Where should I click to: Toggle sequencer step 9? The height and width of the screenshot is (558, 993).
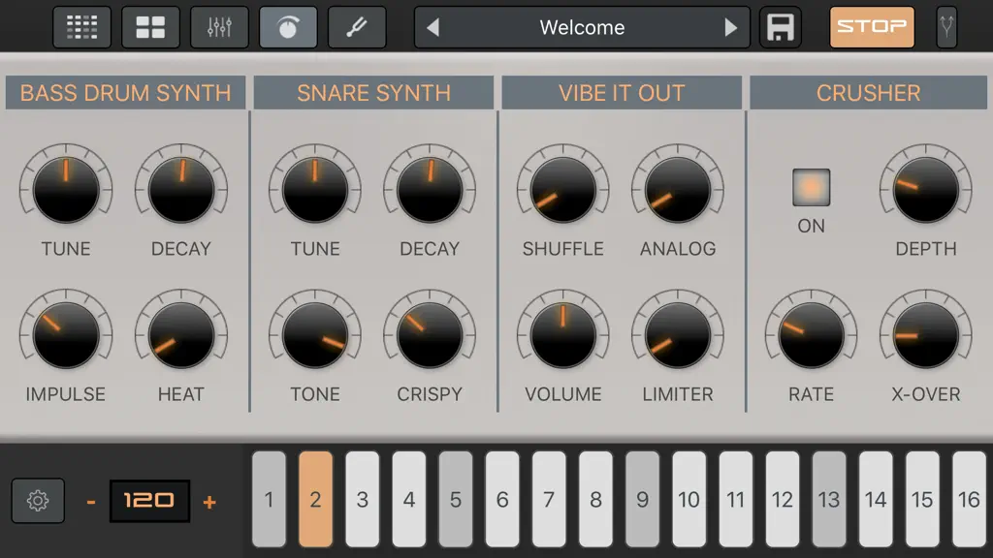(642, 499)
